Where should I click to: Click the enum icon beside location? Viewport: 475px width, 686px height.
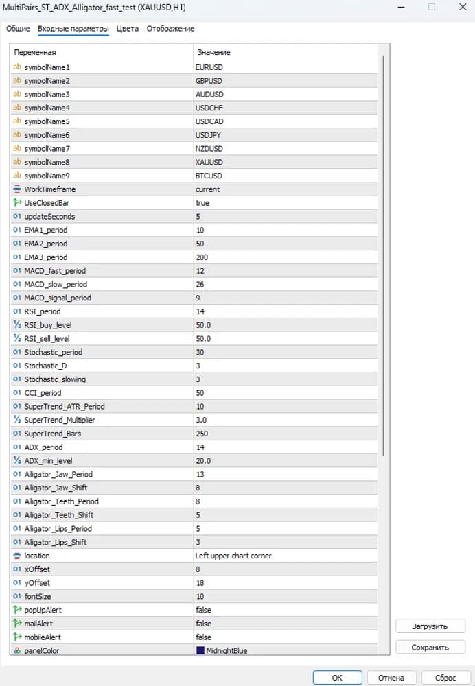17,555
